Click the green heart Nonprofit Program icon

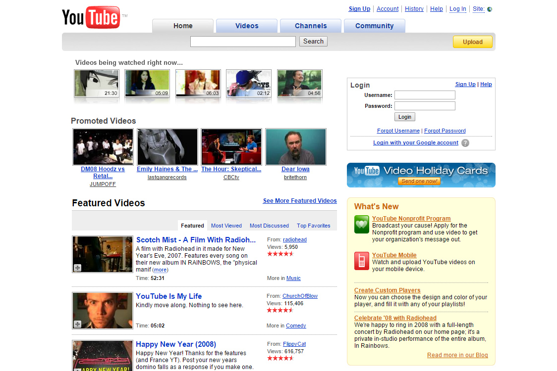[x=361, y=224]
